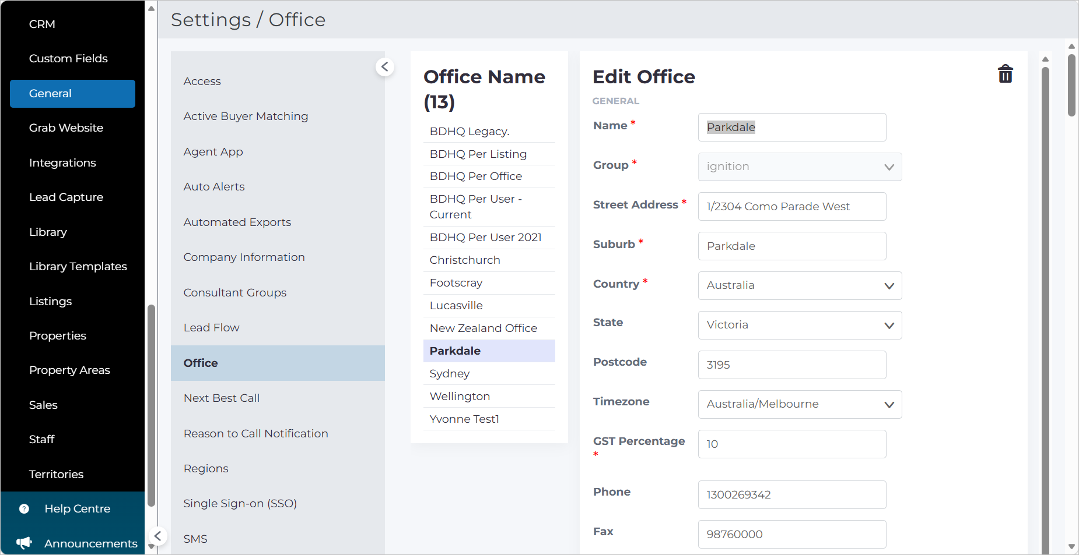Click the Edit Office panel scrollbar
The image size is (1079, 555).
pyautogui.click(x=1045, y=310)
